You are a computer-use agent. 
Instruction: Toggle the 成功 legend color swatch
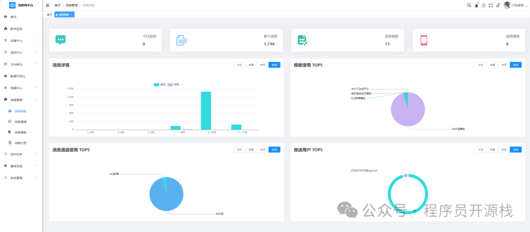[157, 84]
